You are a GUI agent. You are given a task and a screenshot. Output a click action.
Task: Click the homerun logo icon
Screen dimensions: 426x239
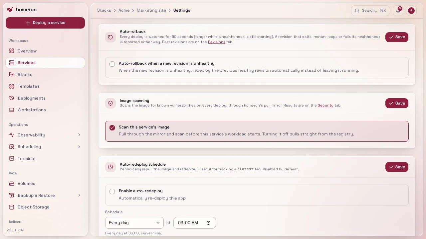coord(10,10)
